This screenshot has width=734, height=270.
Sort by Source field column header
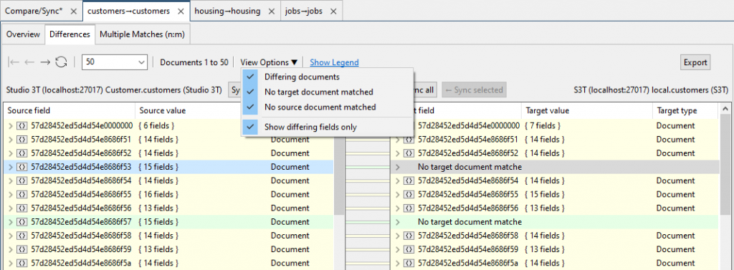(70, 110)
